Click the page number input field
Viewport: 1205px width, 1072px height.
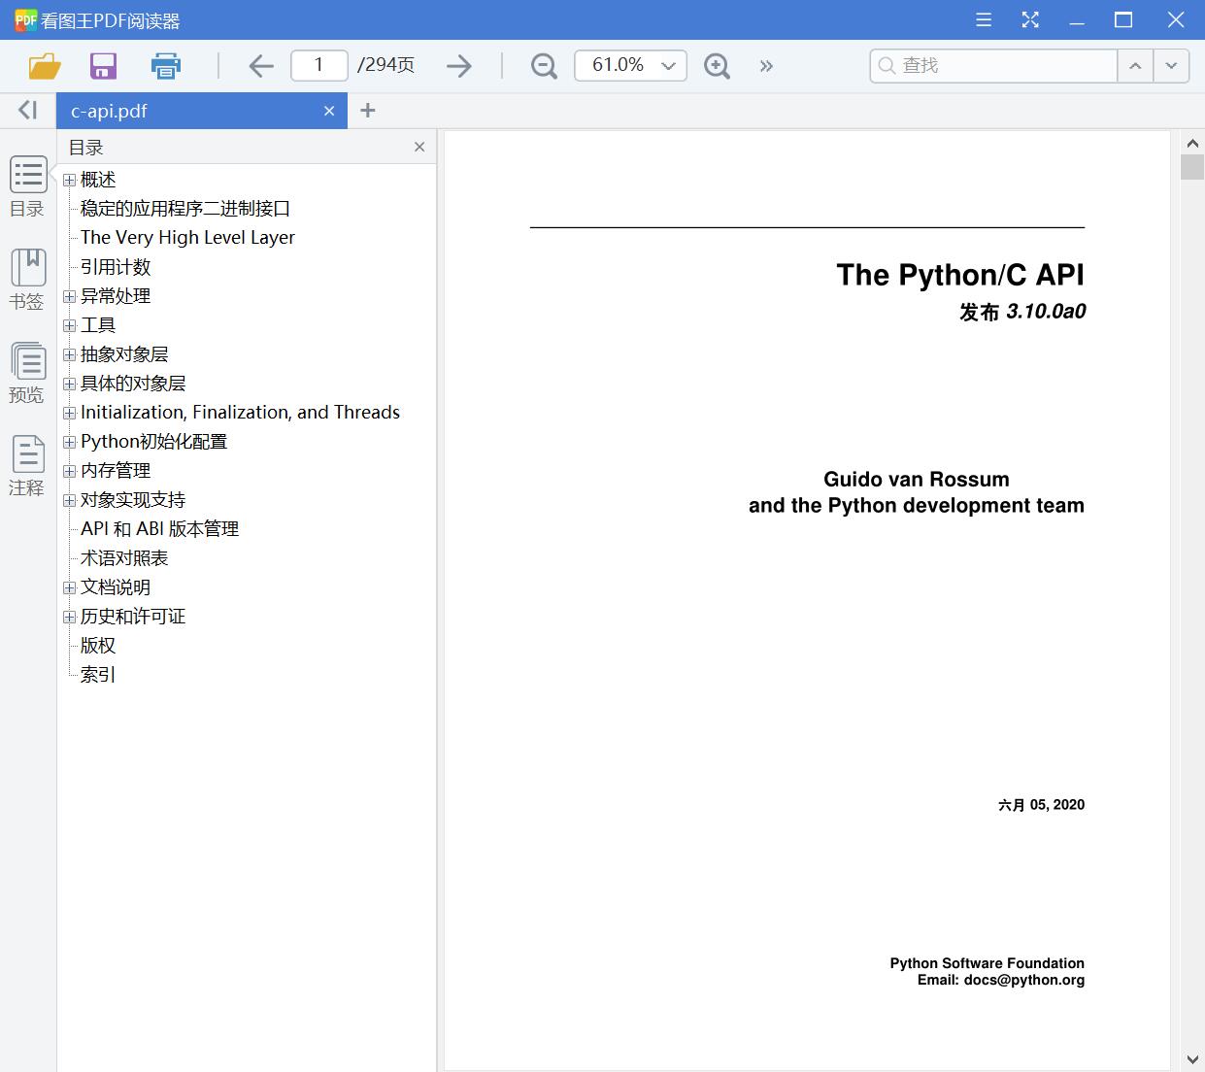click(x=318, y=65)
